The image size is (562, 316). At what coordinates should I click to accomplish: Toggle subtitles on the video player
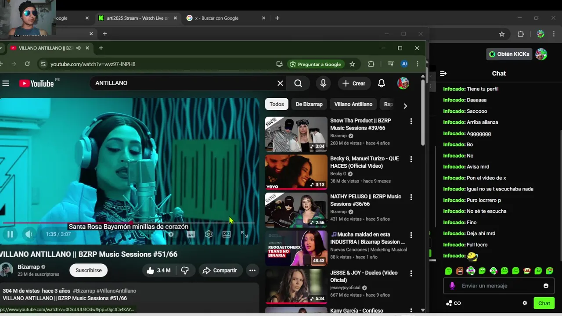tap(191, 234)
